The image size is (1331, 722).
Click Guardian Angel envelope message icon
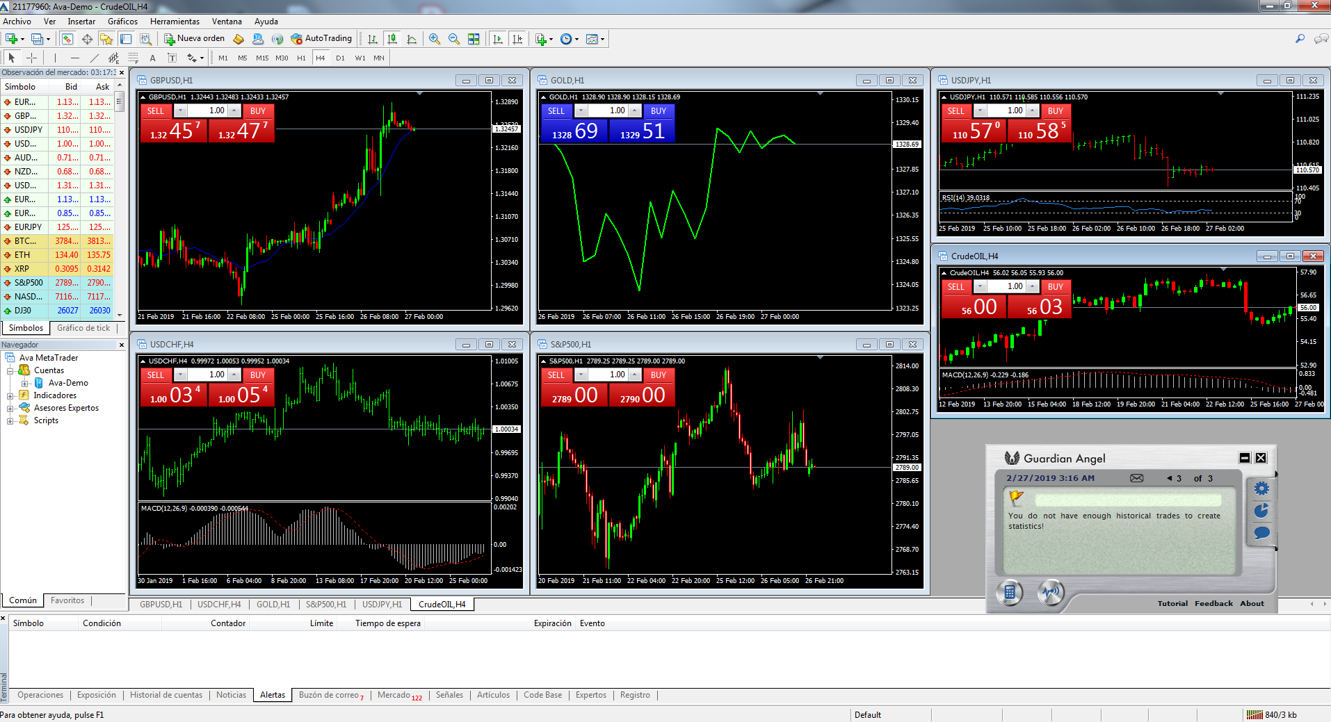pos(1136,478)
